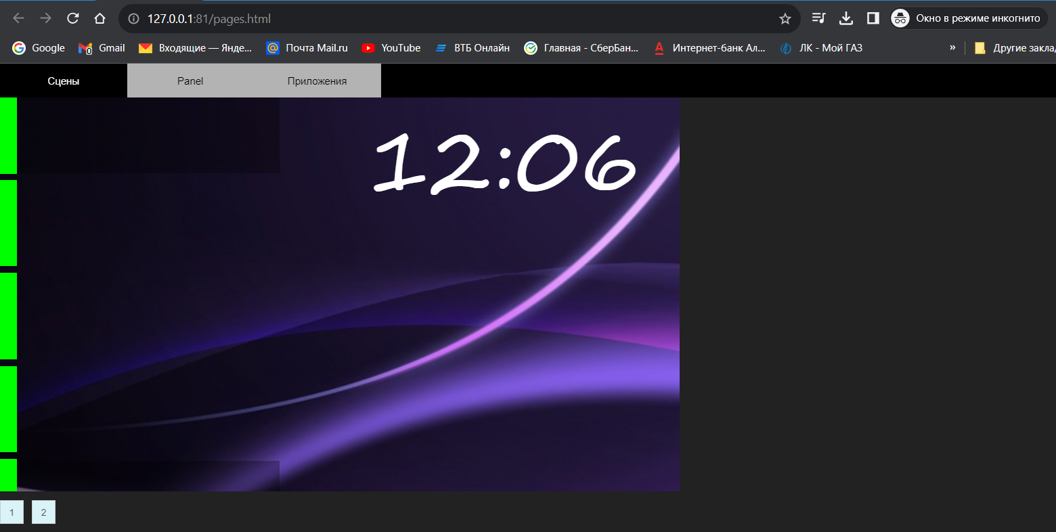1056x532 pixels.
Task: Switch to the Panel tab
Action: (190, 80)
